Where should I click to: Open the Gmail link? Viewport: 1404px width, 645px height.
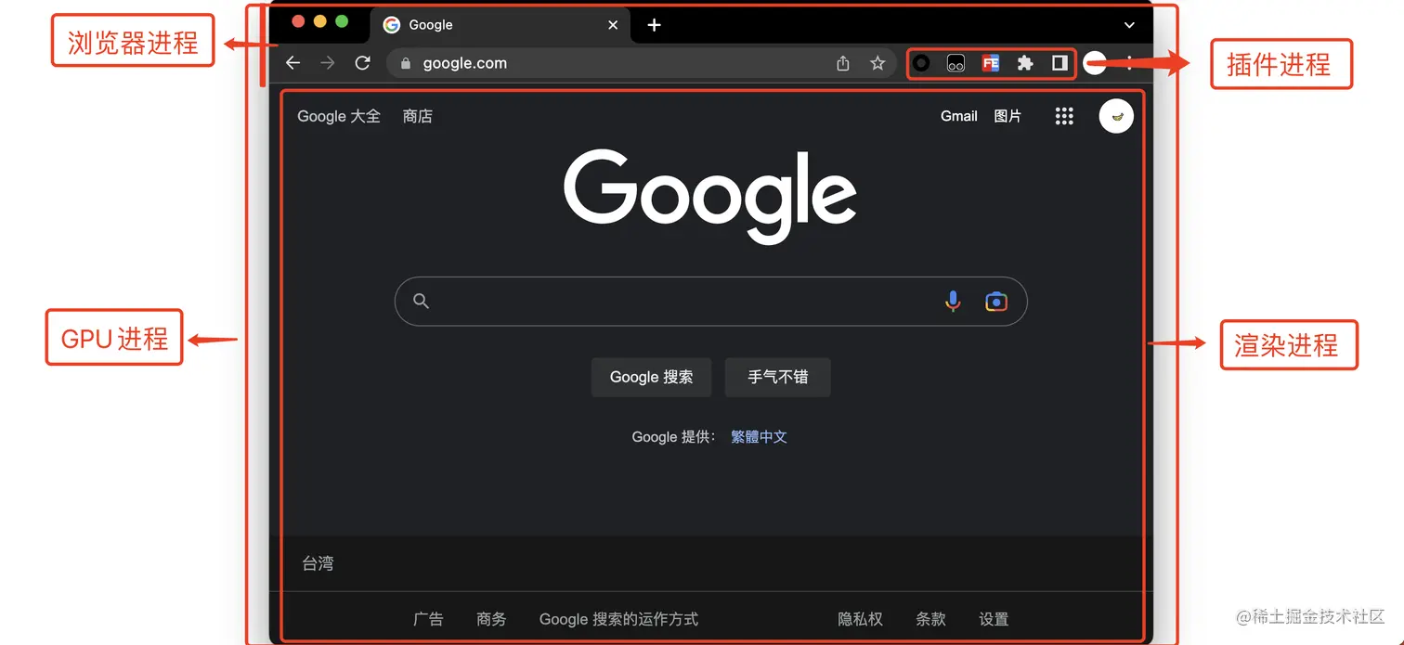pos(959,116)
